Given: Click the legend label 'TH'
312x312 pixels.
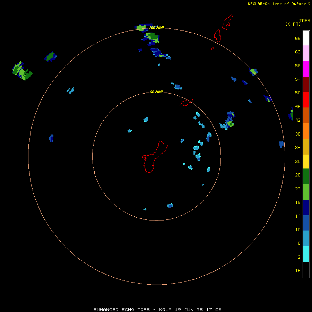Looking at the screenshot, I should pyautogui.click(x=298, y=271).
